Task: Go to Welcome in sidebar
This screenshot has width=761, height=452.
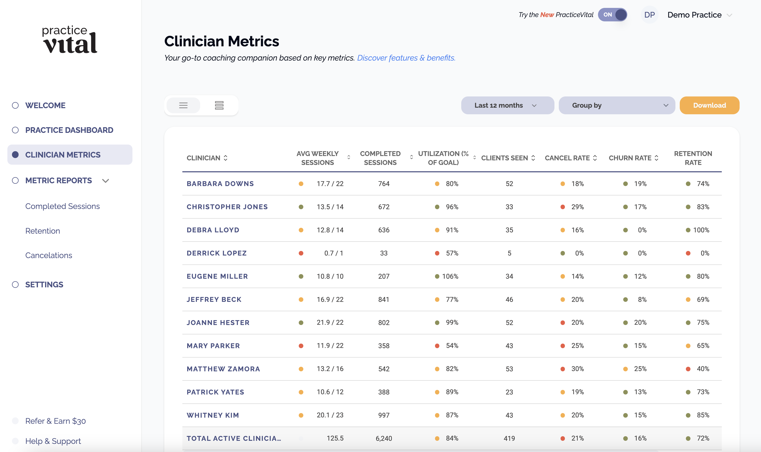Action: tap(45, 105)
